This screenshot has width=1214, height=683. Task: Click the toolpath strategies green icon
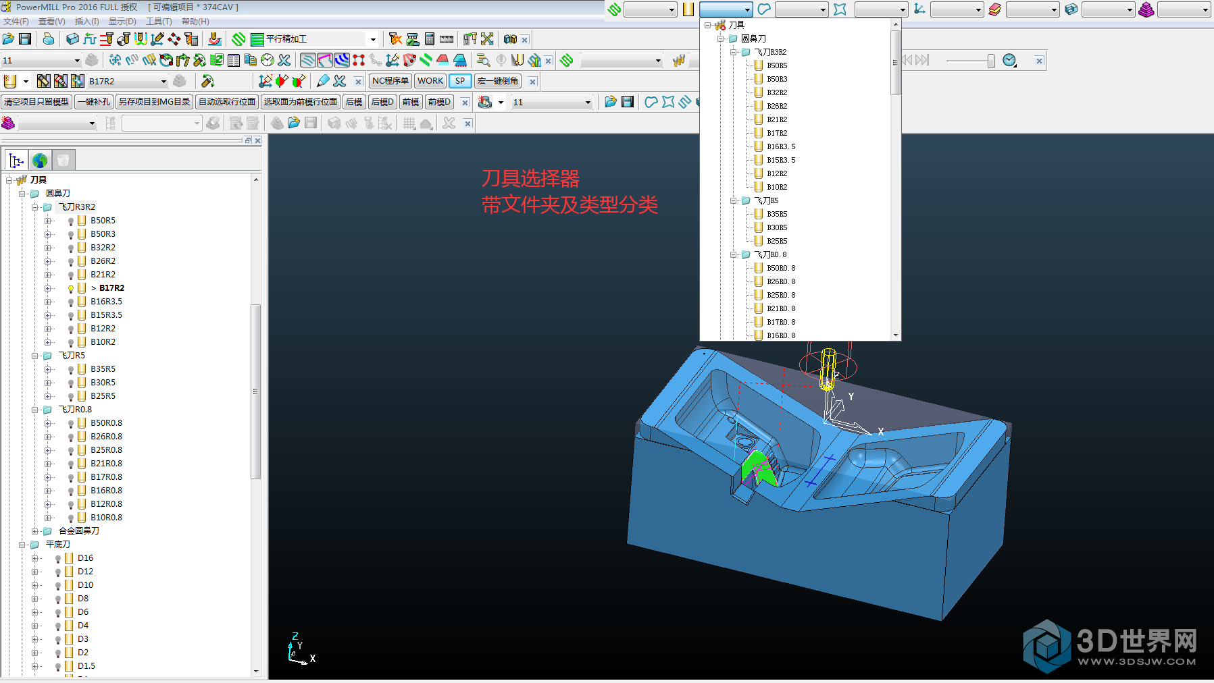238,39
